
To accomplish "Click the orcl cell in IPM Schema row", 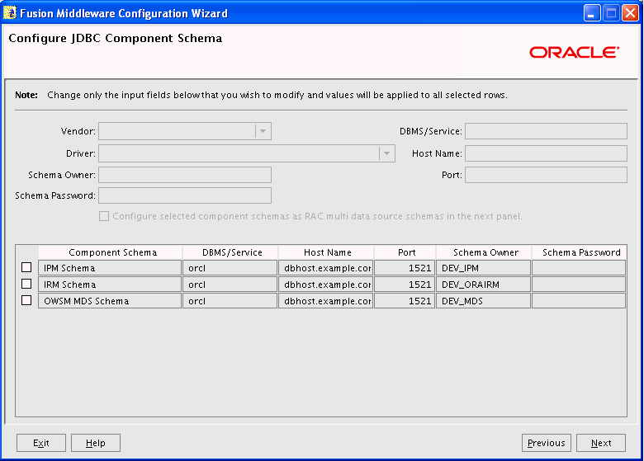I will (x=230, y=268).
